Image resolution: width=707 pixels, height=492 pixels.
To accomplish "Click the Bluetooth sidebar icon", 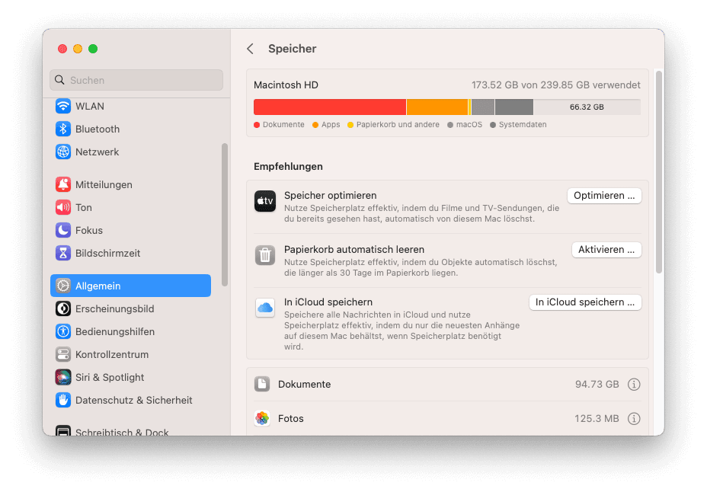I will (x=63, y=129).
